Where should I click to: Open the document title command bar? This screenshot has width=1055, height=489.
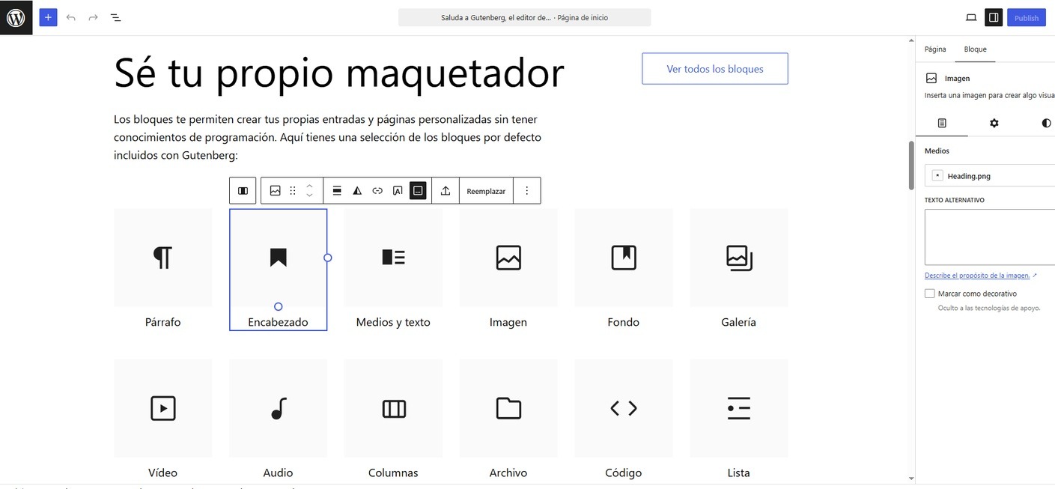click(524, 17)
